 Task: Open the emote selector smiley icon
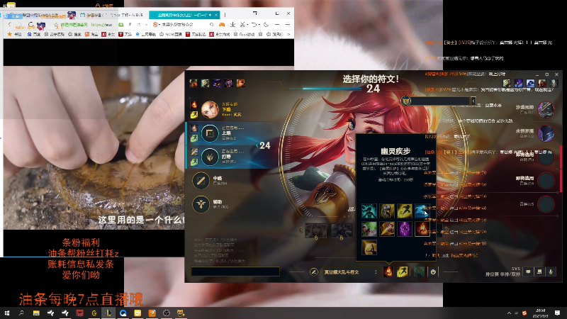[x=433, y=272]
